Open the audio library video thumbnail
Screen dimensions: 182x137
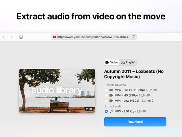pyautogui.click(x=57, y=91)
